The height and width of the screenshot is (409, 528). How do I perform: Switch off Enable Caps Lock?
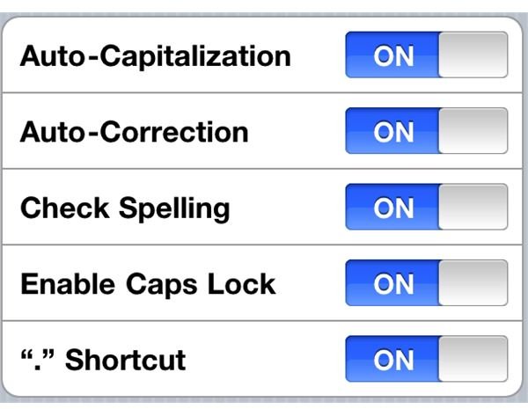(426, 283)
